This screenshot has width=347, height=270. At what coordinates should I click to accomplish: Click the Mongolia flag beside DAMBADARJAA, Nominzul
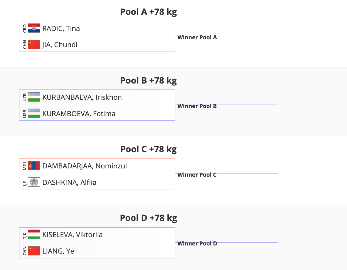(x=34, y=166)
